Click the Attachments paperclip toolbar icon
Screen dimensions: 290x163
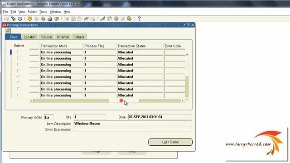click(x=123, y=19)
